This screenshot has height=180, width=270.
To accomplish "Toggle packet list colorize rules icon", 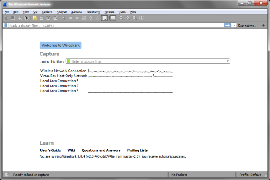I will [113, 18].
